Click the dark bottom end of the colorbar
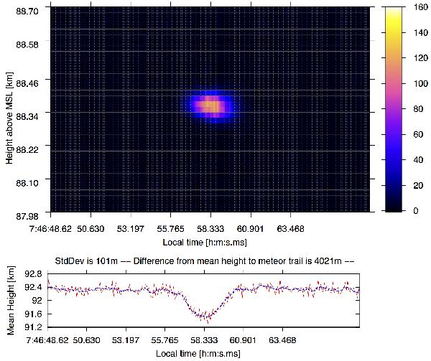 [x=397, y=208]
